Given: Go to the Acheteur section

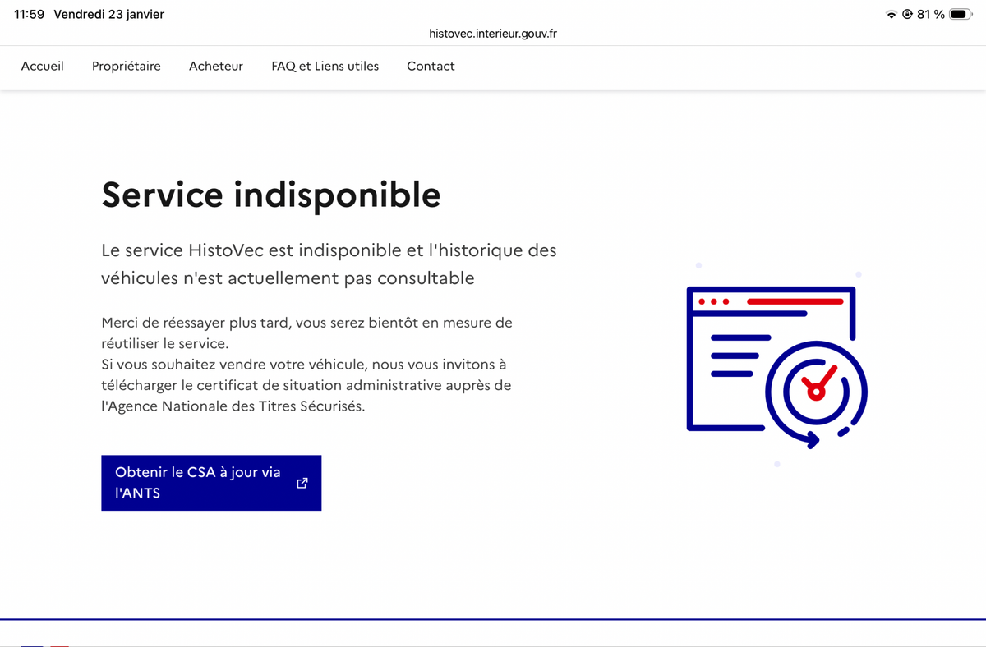Looking at the screenshot, I should tap(216, 67).
